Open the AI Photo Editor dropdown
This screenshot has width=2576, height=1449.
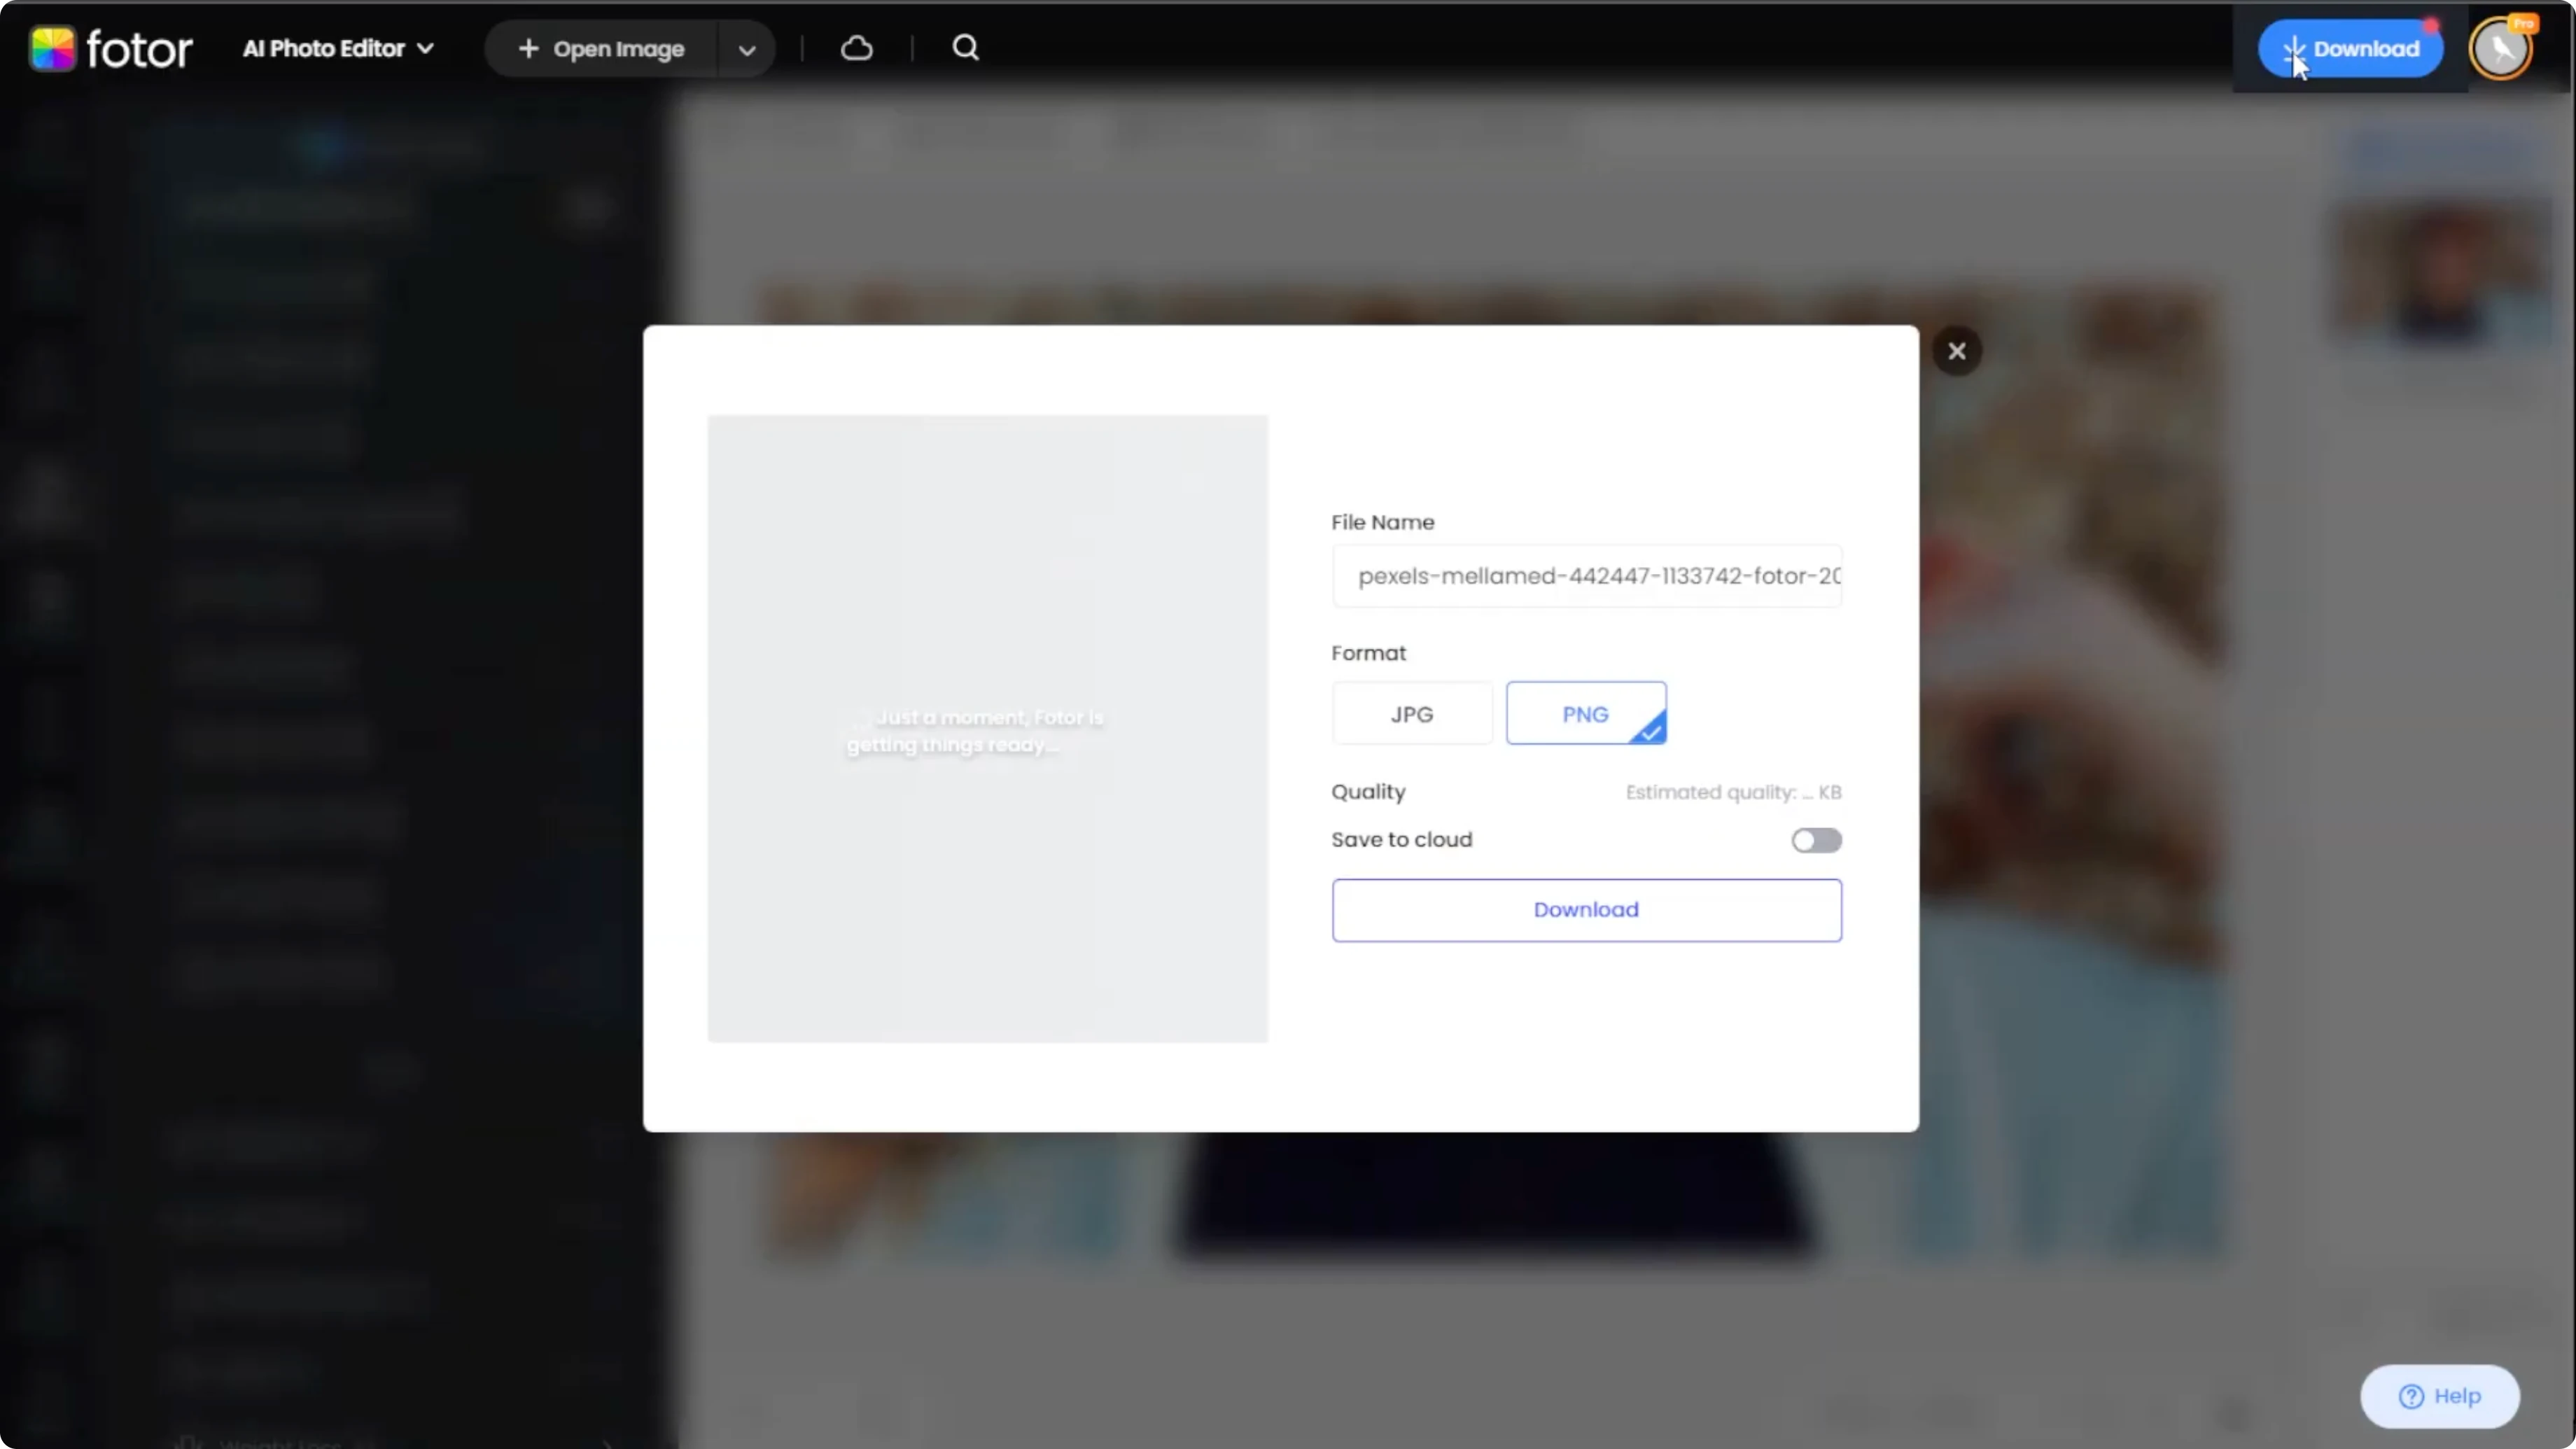pyautogui.click(x=338, y=48)
